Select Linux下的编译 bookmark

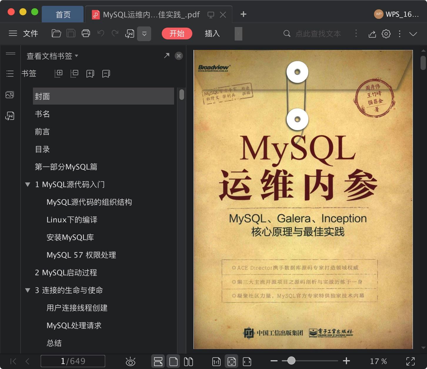coord(72,220)
